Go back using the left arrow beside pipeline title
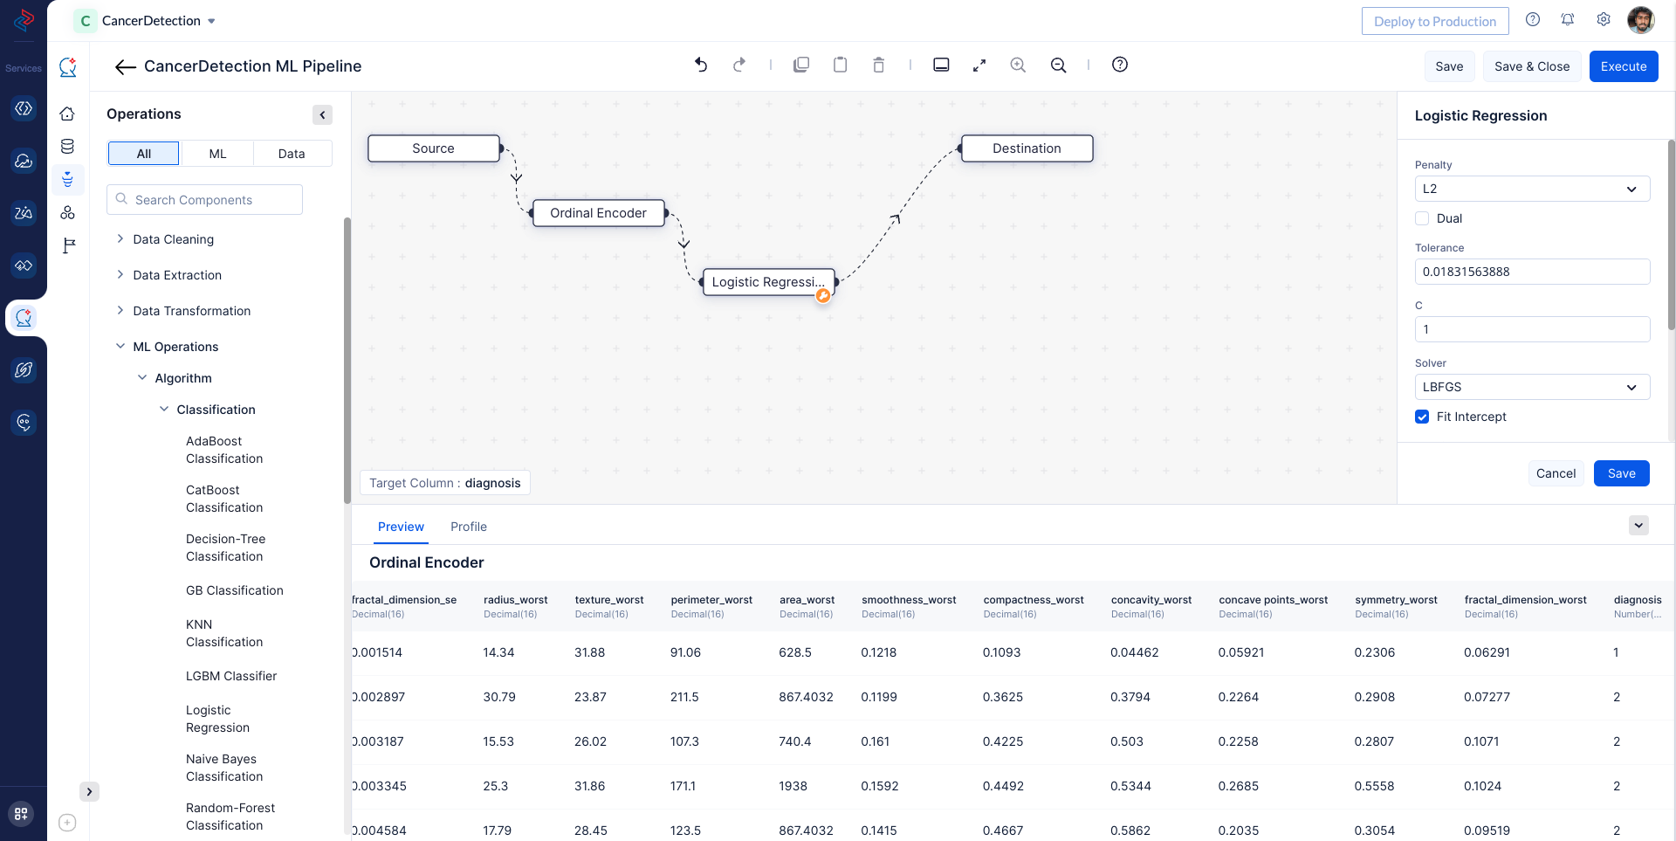 pos(125,67)
